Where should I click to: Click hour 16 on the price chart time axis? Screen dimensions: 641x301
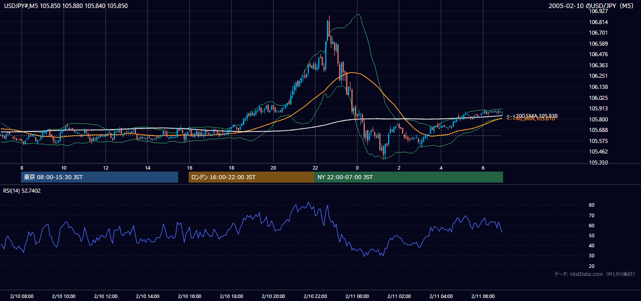(x=190, y=167)
